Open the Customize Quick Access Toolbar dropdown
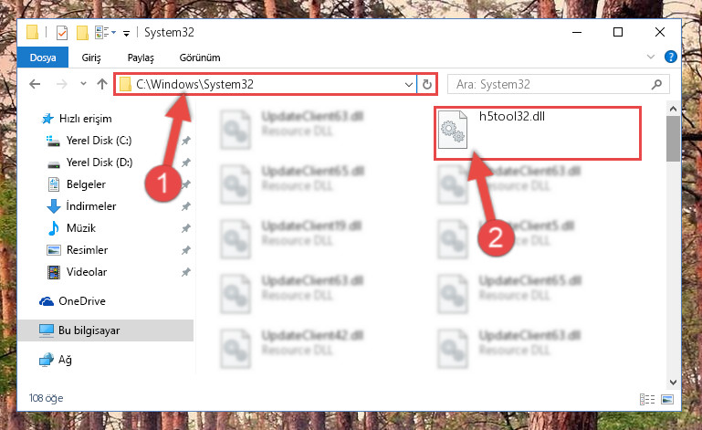The height and width of the screenshot is (430, 702). tap(127, 33)
